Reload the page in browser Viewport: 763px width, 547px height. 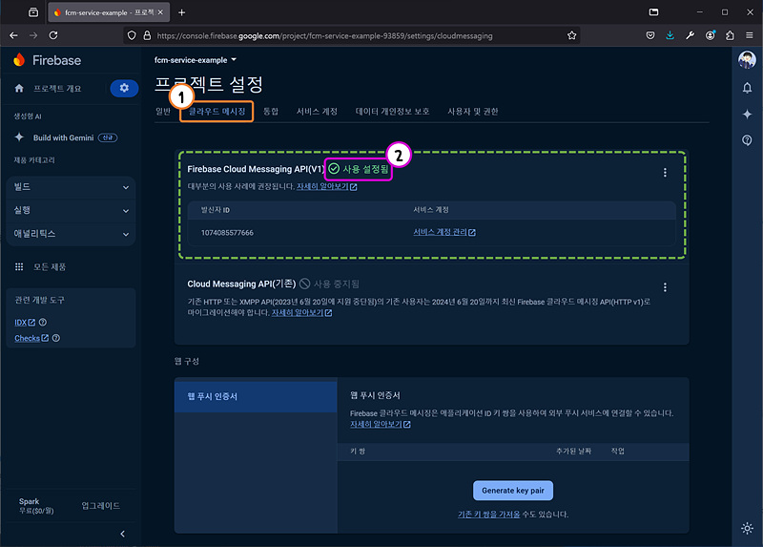coord(53,35)
